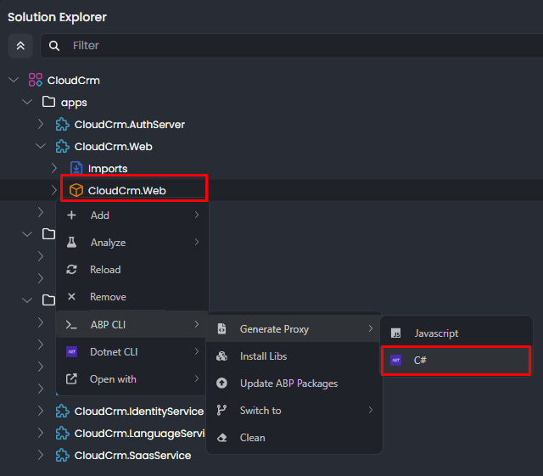Click the Remove X icon

click(x=71, y=297)
